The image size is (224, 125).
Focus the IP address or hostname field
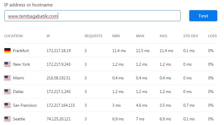tap(92, 16)
